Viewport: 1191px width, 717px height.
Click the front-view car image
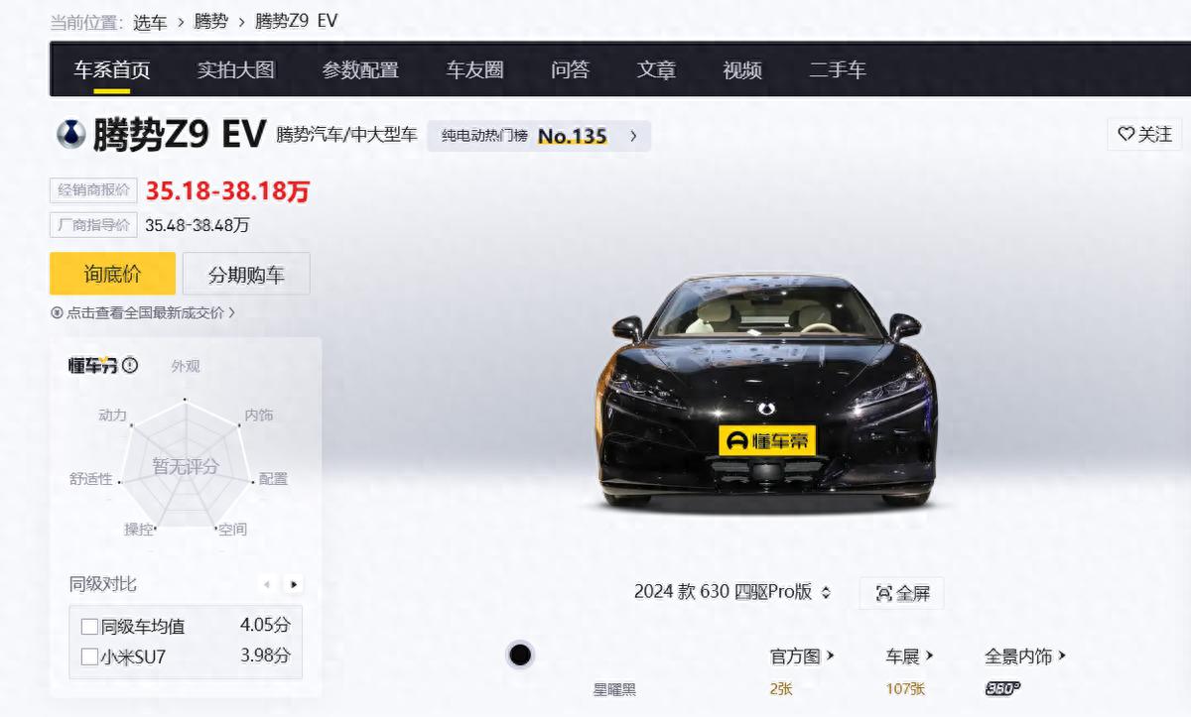tap(766, 392)
